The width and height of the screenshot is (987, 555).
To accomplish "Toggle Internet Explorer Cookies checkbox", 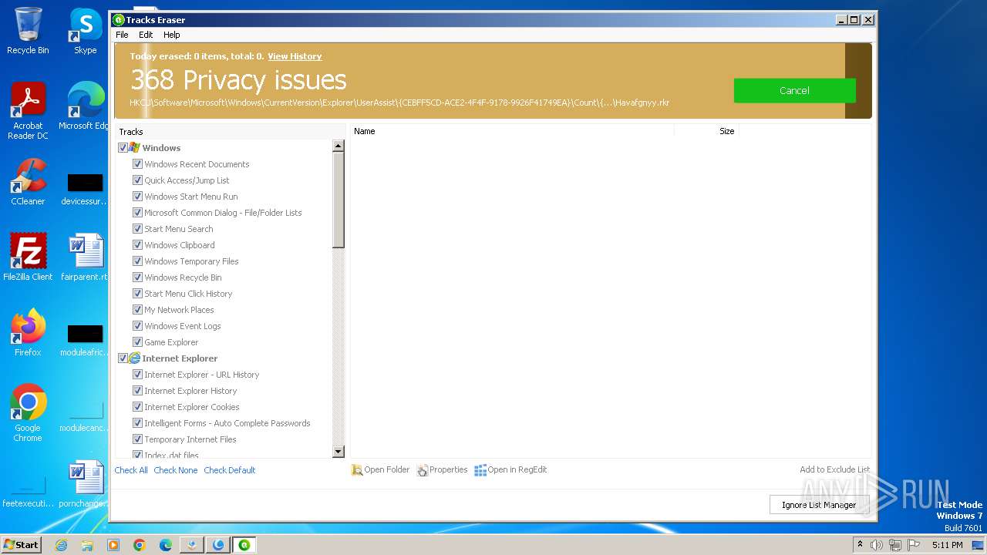I will click(137, 406).
